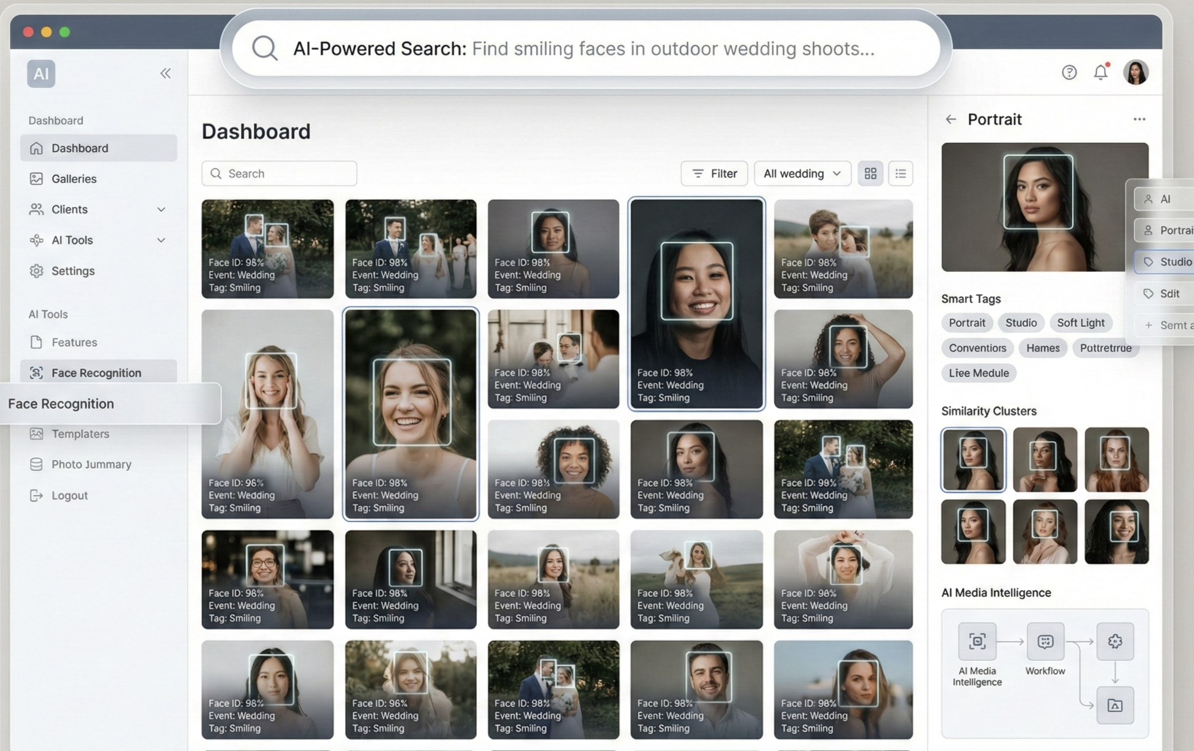Click the Templaters image icon
The image size is (1194, 751).
pos(36,434)
